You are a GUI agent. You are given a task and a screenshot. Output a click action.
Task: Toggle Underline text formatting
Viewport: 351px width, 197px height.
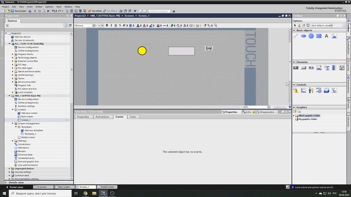click(x=116, y=25)
